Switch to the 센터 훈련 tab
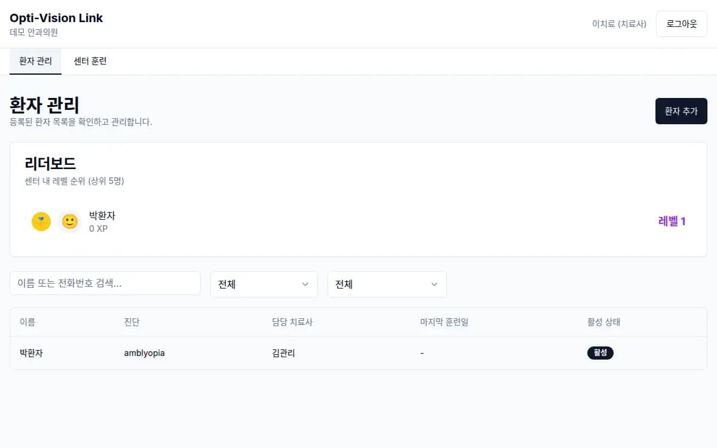The width and height of the screenshot is (717, 448). click(x=90, y=61)
